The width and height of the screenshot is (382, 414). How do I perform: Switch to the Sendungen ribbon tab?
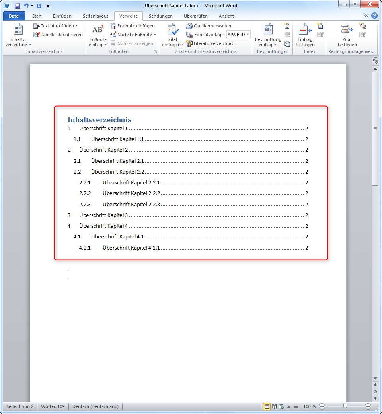pyautogui.click(x=160, y=16)
